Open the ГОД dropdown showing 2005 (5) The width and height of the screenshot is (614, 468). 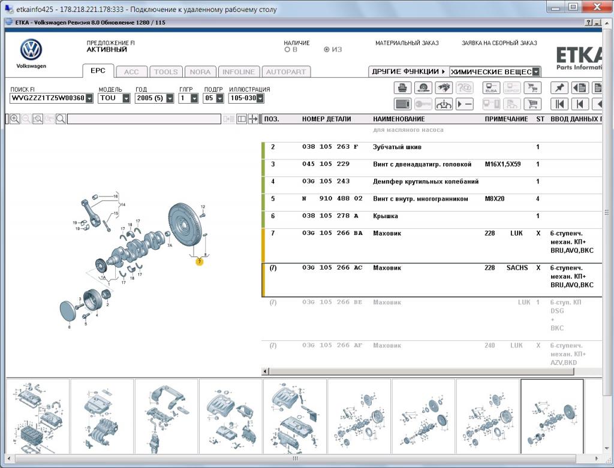(x=170, y=98)
